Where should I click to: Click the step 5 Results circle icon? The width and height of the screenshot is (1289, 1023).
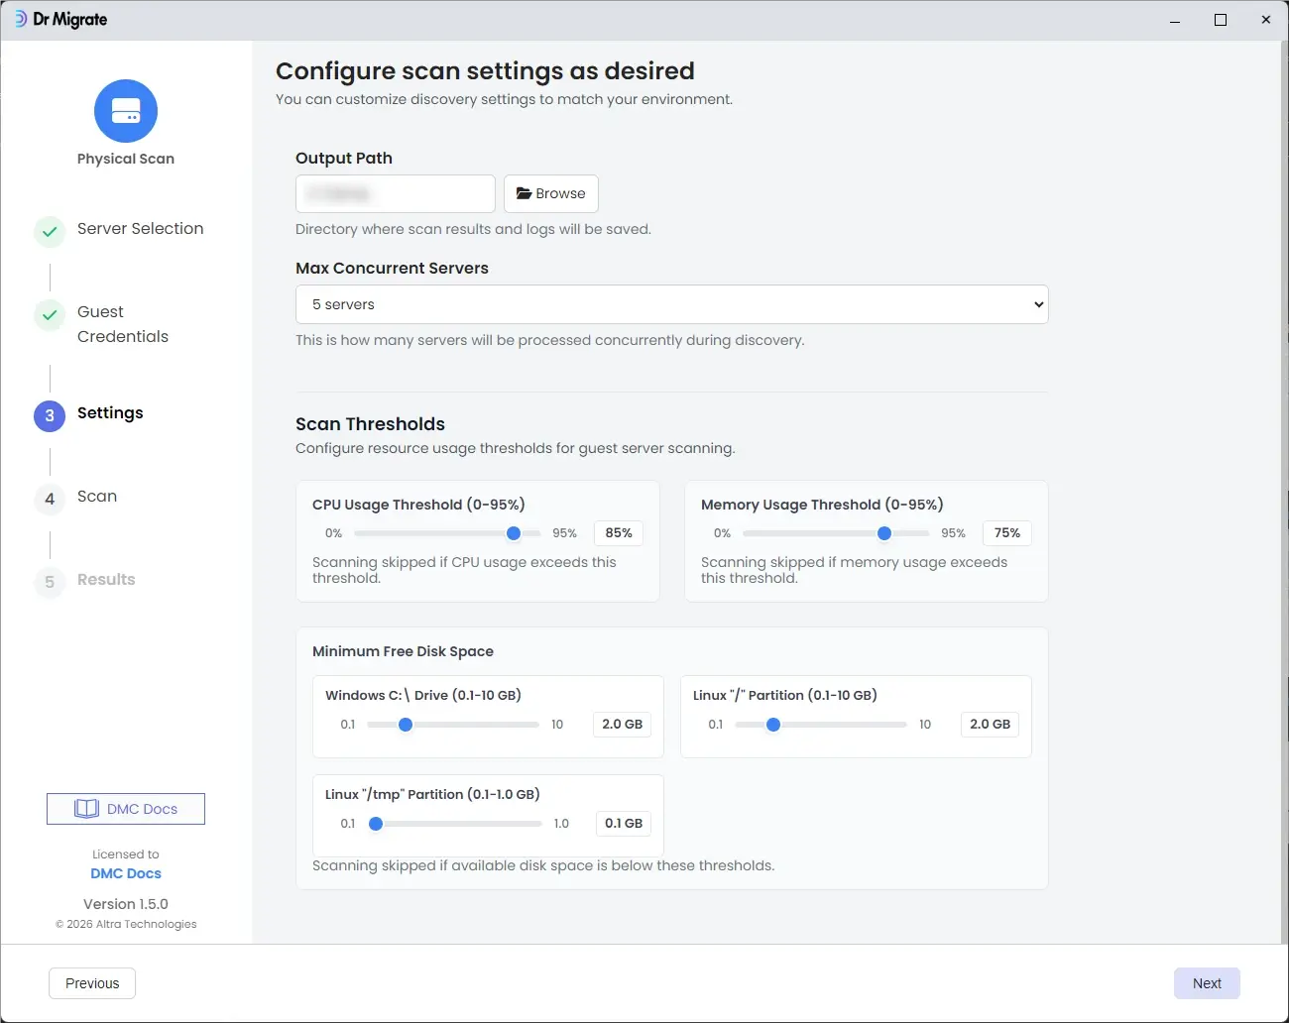coord(50,583)
